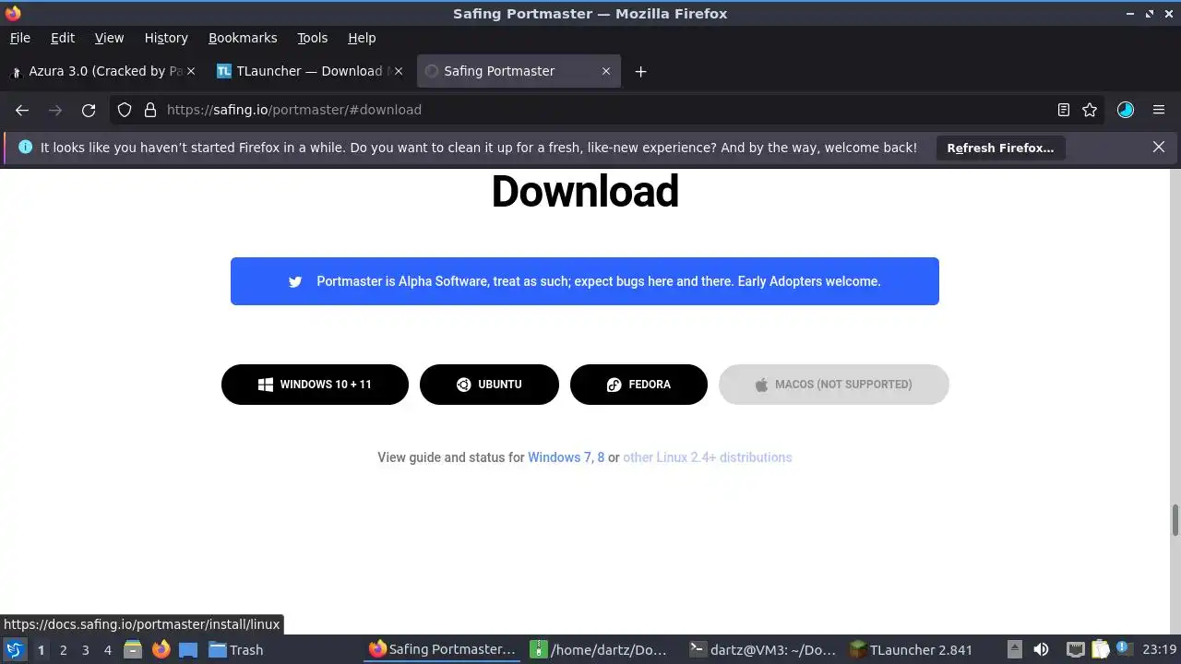Launch Firefox from panel quick launcher

point(161,649)
